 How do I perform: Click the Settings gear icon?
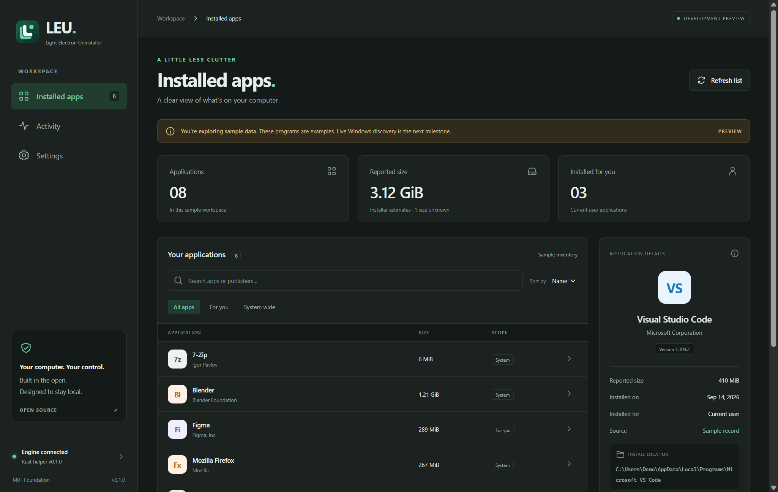[x=24, y=155]
